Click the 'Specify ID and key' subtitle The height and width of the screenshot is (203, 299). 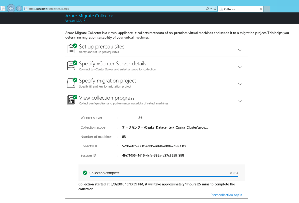105,86
